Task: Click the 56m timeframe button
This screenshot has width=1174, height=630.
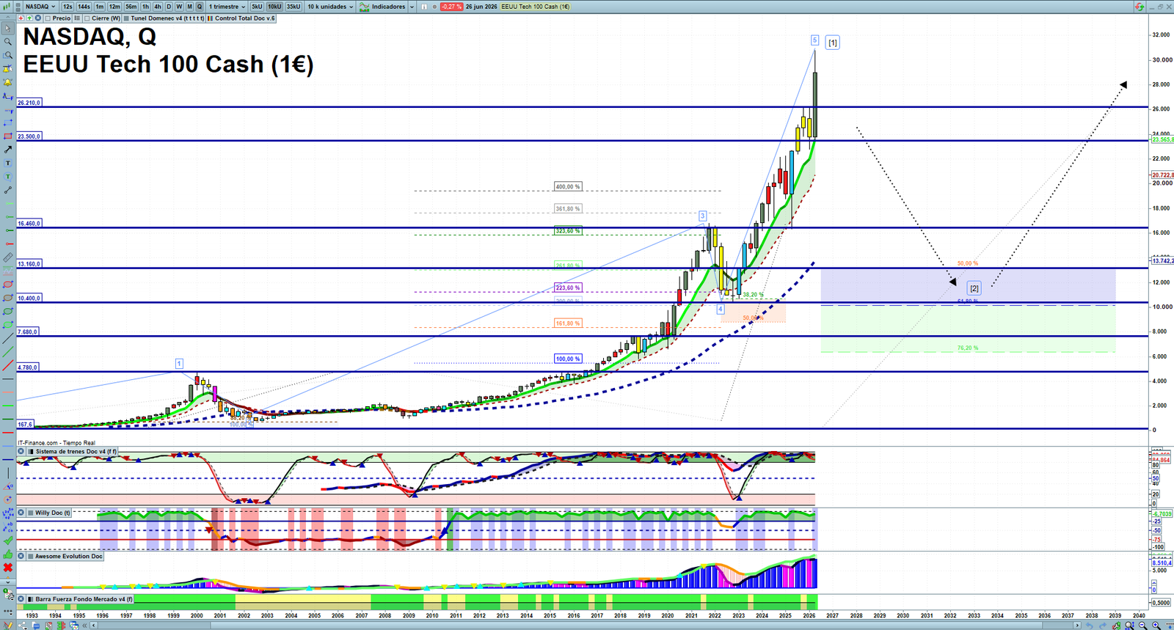Action: coord(131,7)
